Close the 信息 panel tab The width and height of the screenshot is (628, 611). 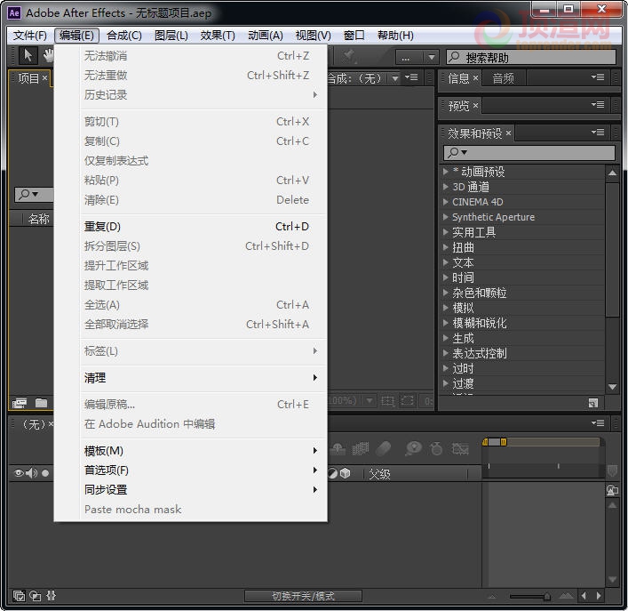pyautogui.click(x=475, y=77)
